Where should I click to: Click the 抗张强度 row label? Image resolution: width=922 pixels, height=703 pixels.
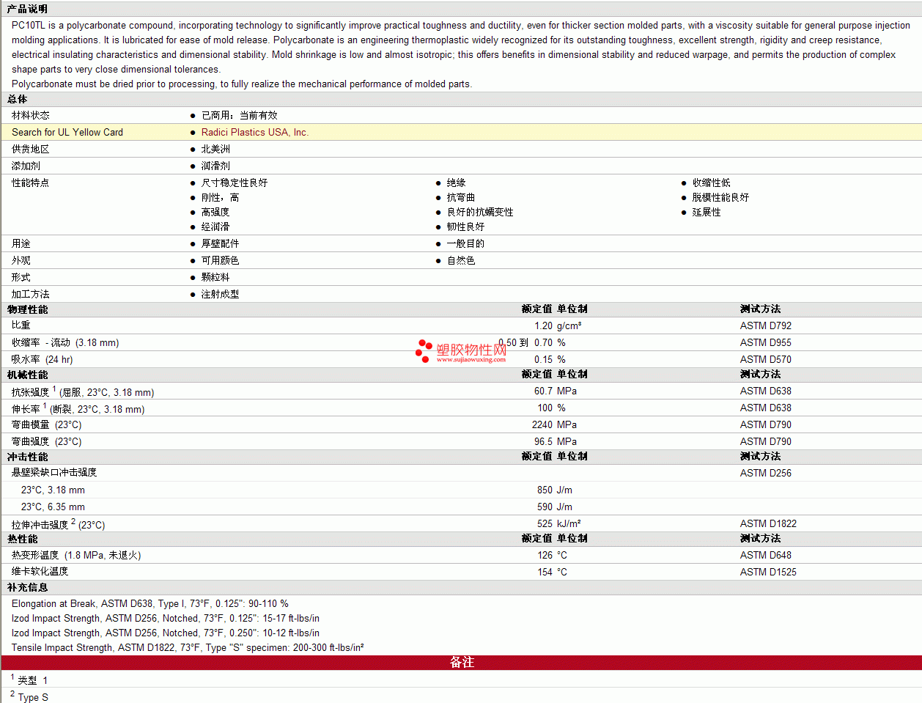(83, 391)
